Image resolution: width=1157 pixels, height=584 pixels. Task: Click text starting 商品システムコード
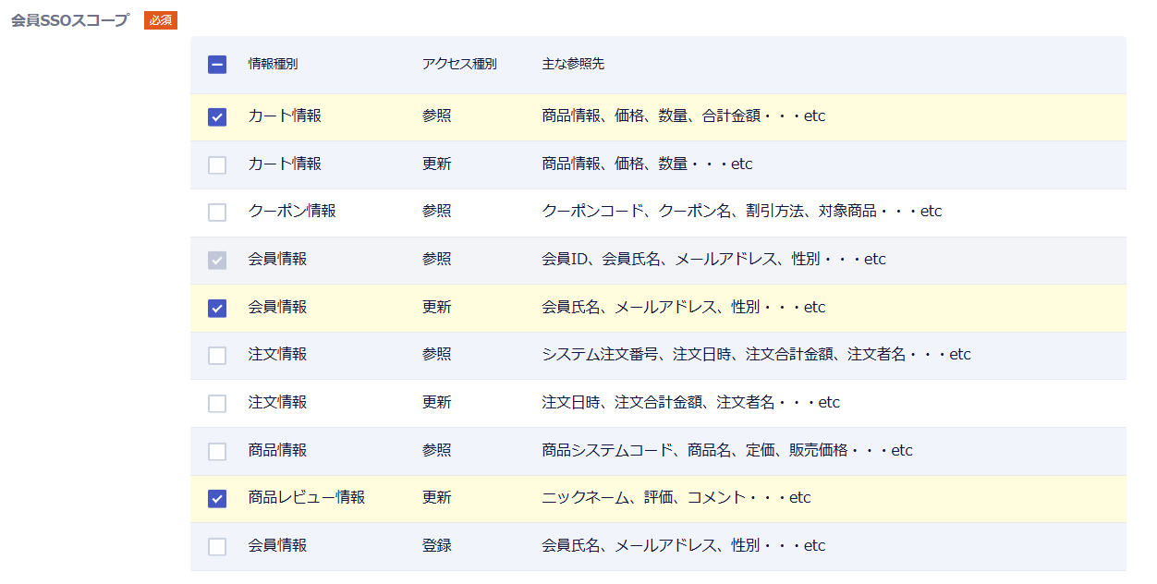(727, 451)
